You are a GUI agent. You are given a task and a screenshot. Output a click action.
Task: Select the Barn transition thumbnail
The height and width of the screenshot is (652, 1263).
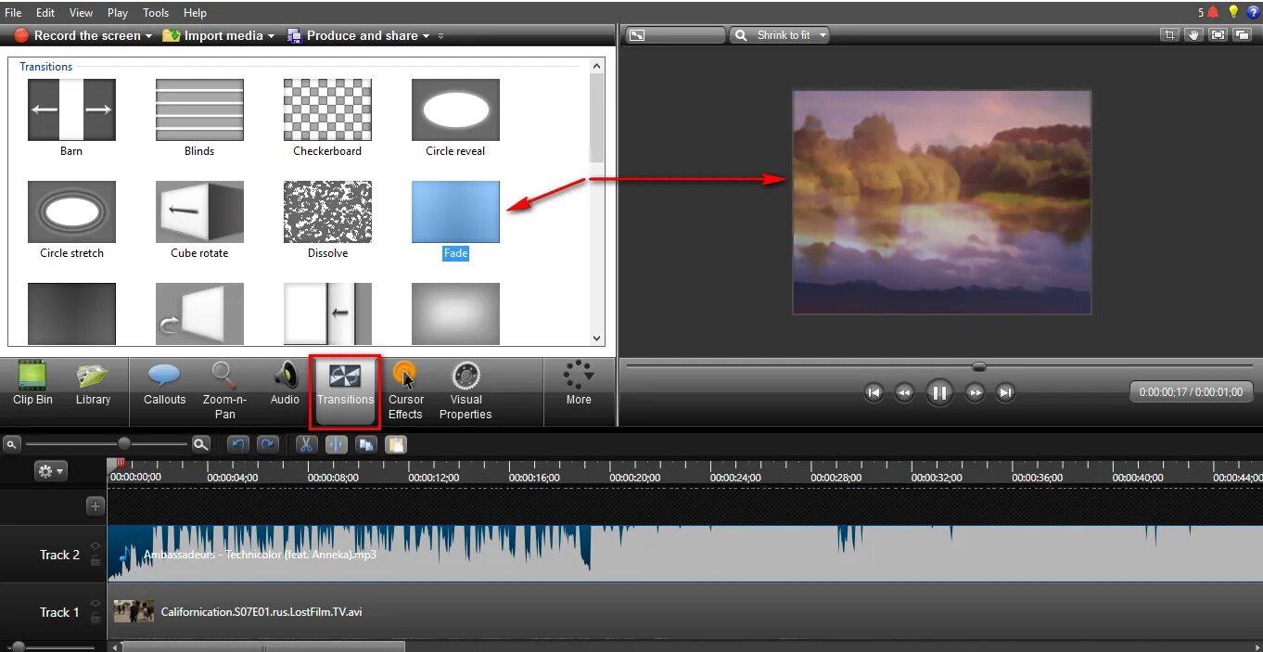[71, 109]
